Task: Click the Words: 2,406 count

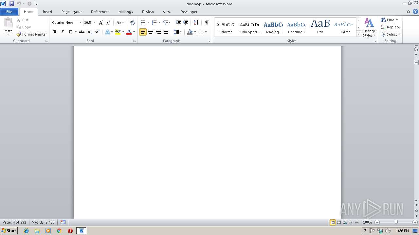Action: [x=43, y=222]
